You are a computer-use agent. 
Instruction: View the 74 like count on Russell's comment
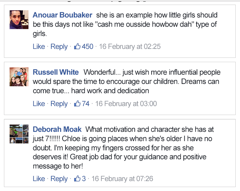tap(86, 104)
